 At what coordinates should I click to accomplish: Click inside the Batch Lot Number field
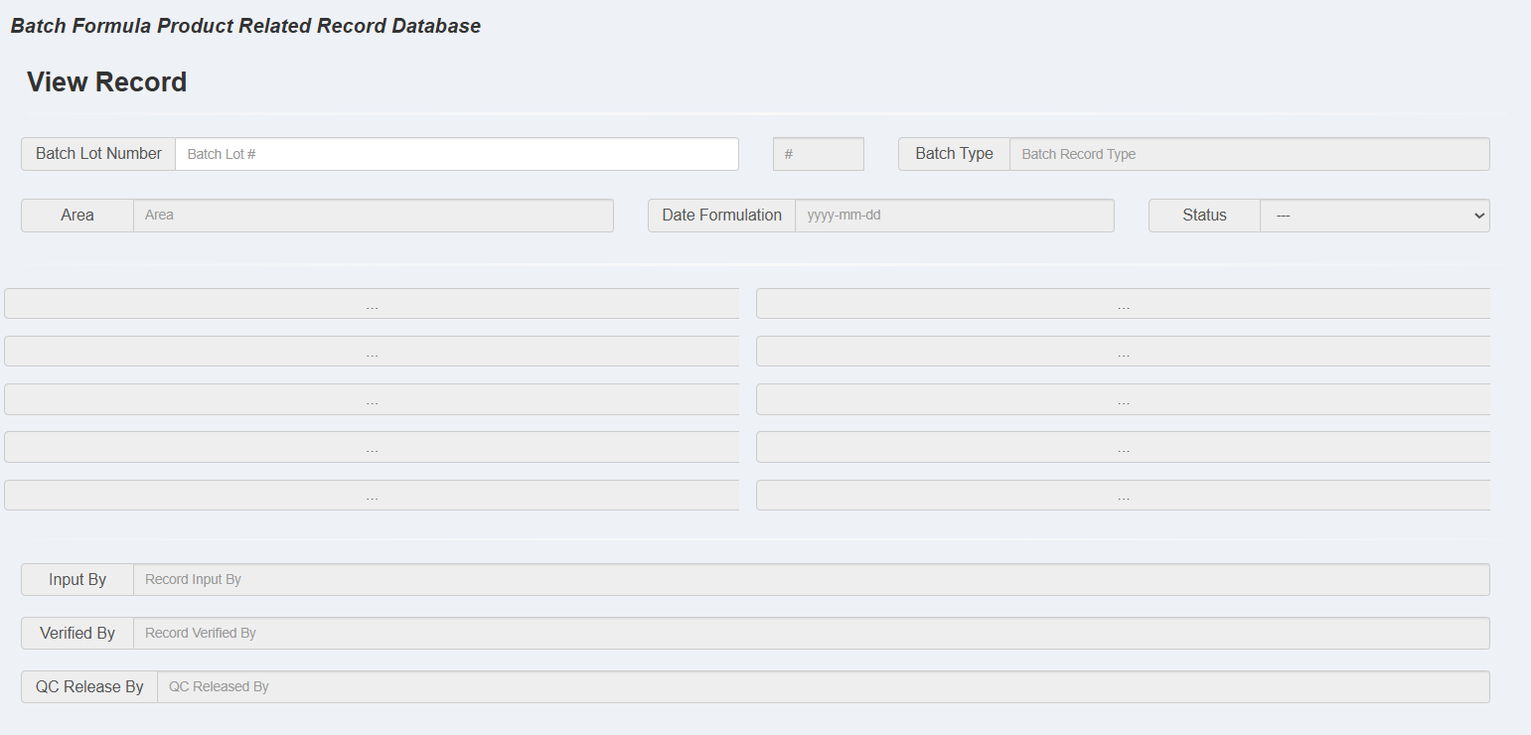pos(456,154)
